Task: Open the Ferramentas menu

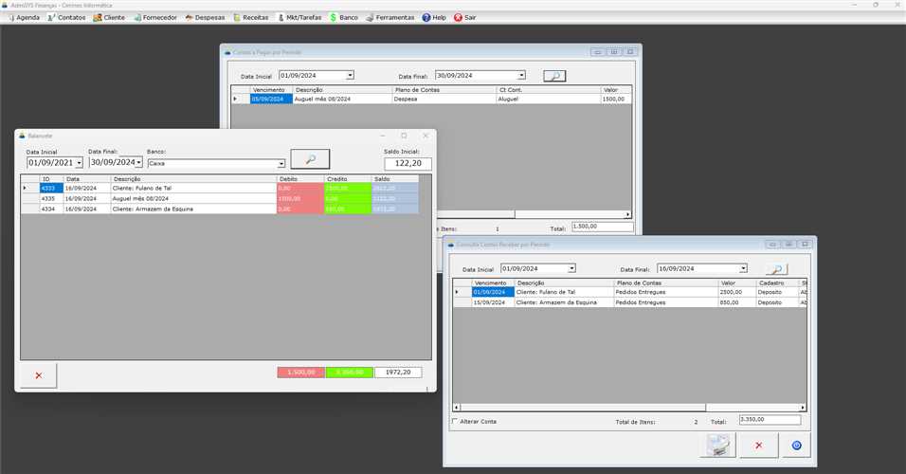Action: coord(390,17)
